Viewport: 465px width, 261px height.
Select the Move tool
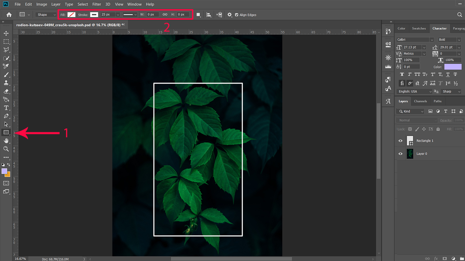[x=6, y=33]
